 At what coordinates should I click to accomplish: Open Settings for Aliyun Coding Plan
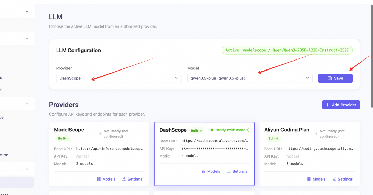click(x=343, y=179)
